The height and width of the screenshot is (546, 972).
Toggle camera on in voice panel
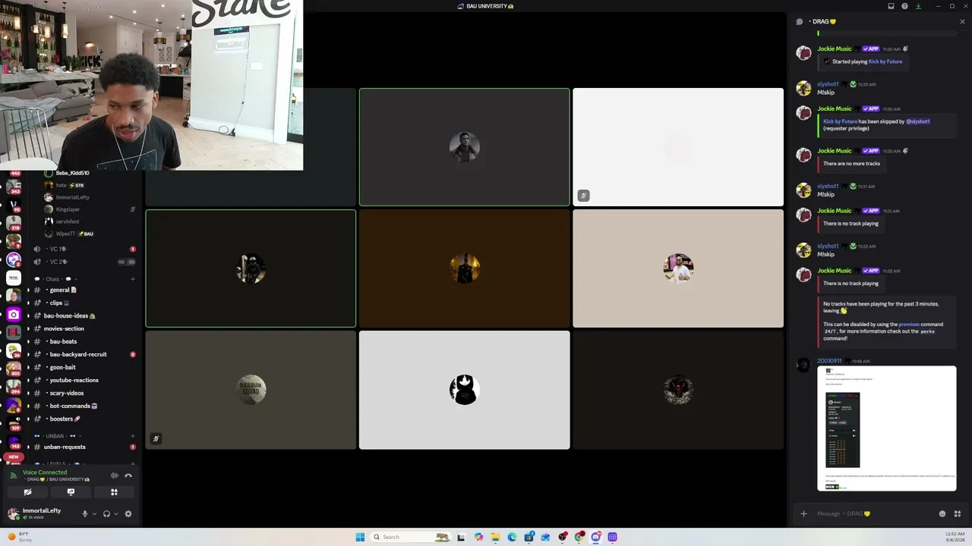(27, 492)
